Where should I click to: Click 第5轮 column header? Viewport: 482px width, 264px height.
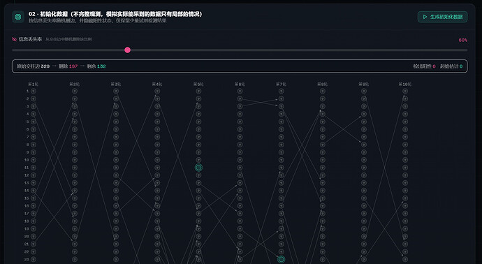coord(198,85)
